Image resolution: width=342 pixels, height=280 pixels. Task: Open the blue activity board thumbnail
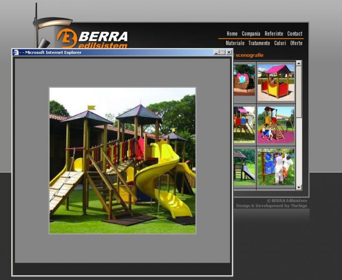tap(276, 167)
